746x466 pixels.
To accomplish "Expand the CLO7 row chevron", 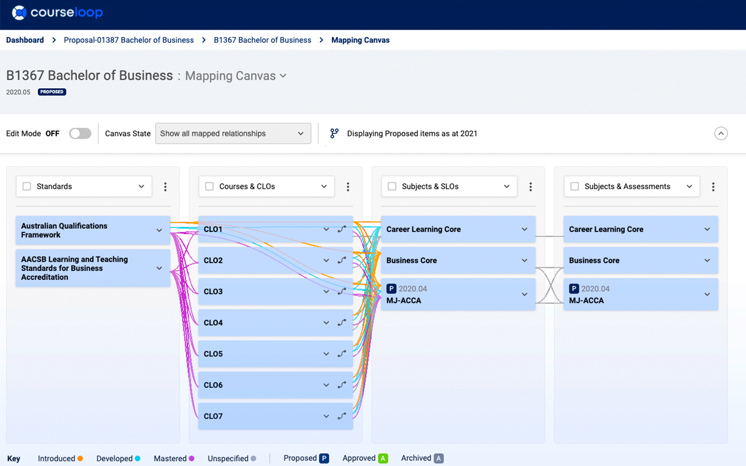I will 326,416.
